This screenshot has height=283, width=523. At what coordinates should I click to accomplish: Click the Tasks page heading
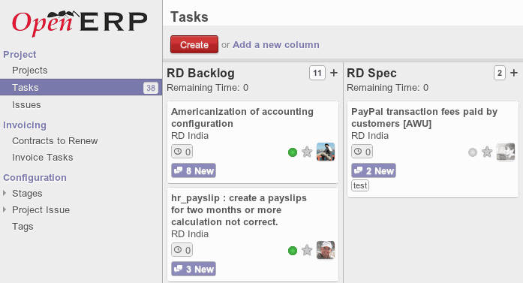pos(189,17)
